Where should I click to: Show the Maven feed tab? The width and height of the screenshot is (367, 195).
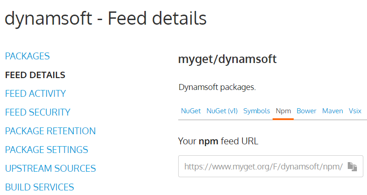[333, 111]
